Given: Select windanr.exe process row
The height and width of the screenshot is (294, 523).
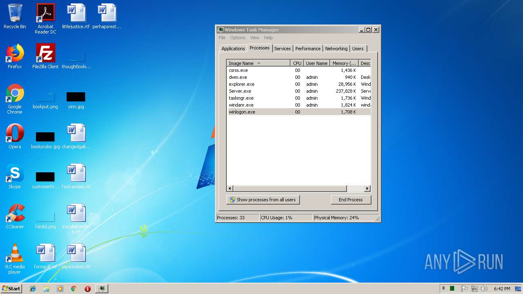Looking at the screenshot, I should click(x=299, y=105).
